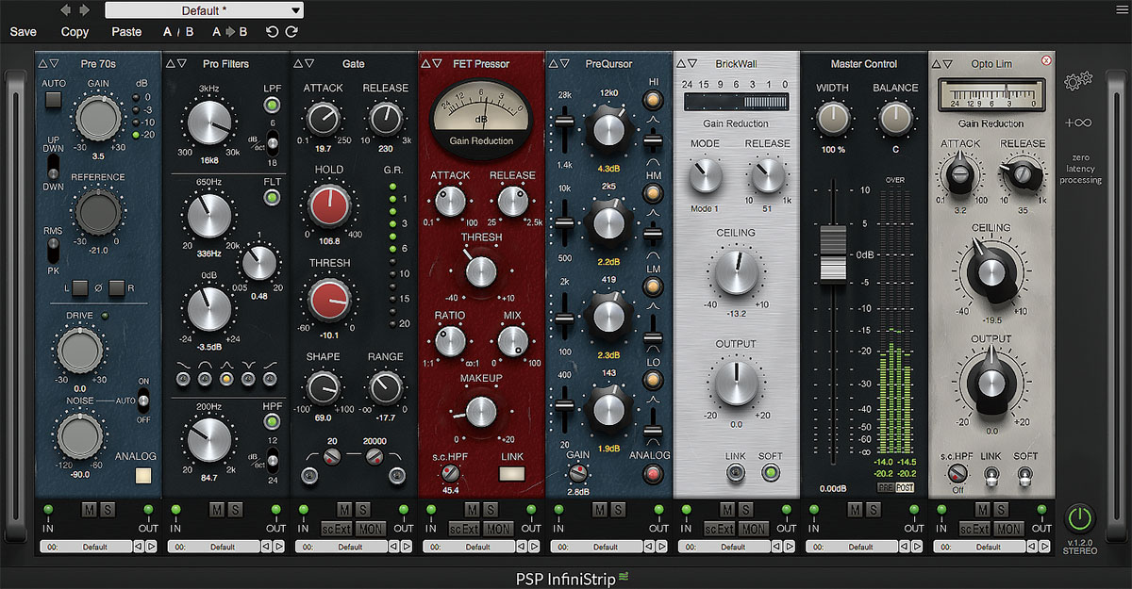Click the BrickWall LINK button
This screenshot has height=589, width=1132.
[x=736, y=474]
